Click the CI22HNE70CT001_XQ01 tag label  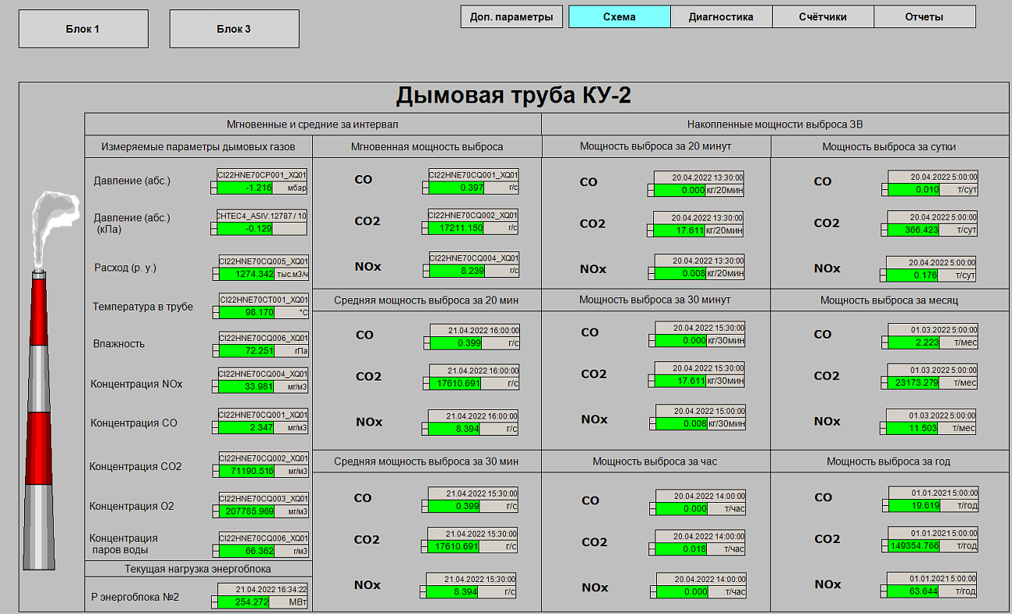click(263, 299)
